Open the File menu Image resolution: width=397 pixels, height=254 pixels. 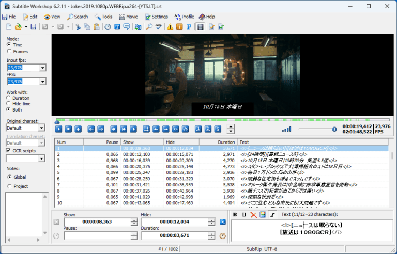click(9, 17)
